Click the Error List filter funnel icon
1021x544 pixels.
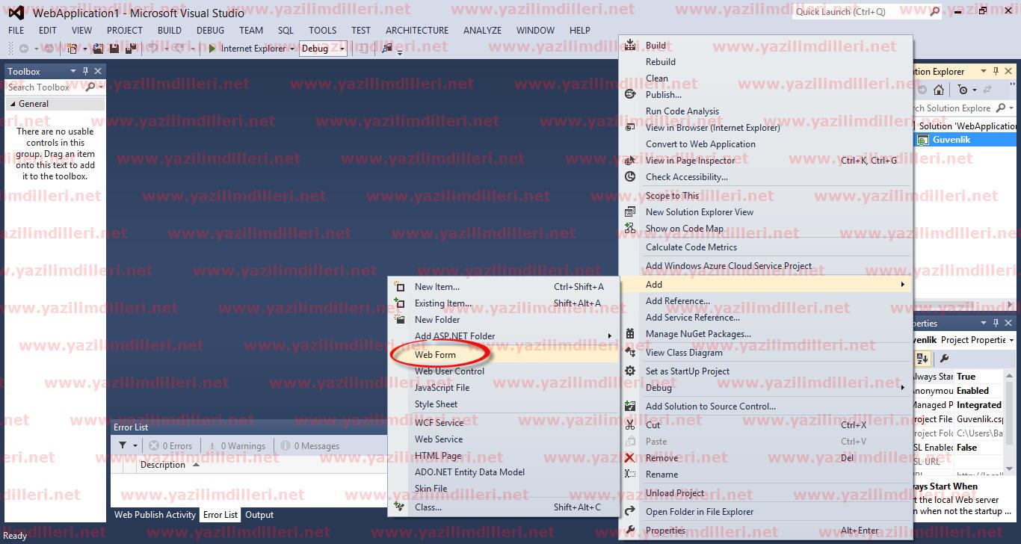(x=123, y=445)
